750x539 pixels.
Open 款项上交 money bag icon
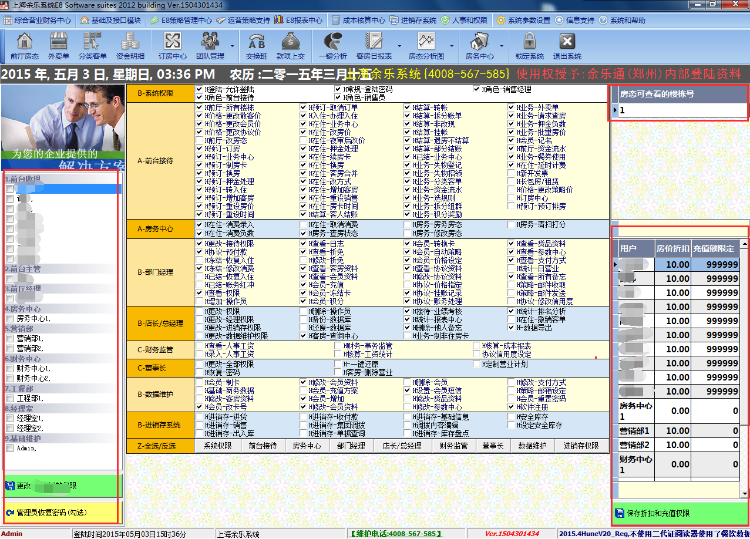coord(291,46)
